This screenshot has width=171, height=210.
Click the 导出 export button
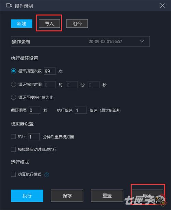[147, 196]
